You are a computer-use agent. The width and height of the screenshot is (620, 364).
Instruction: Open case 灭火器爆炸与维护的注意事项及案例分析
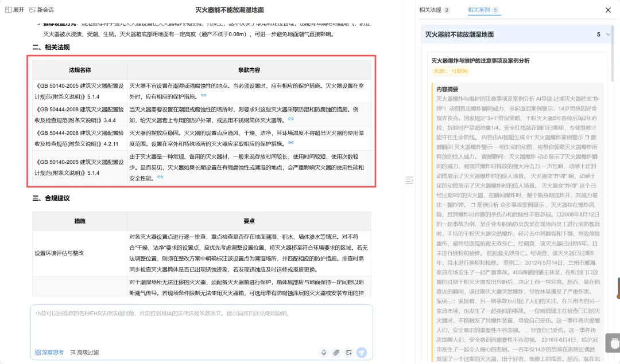point(480,61)
